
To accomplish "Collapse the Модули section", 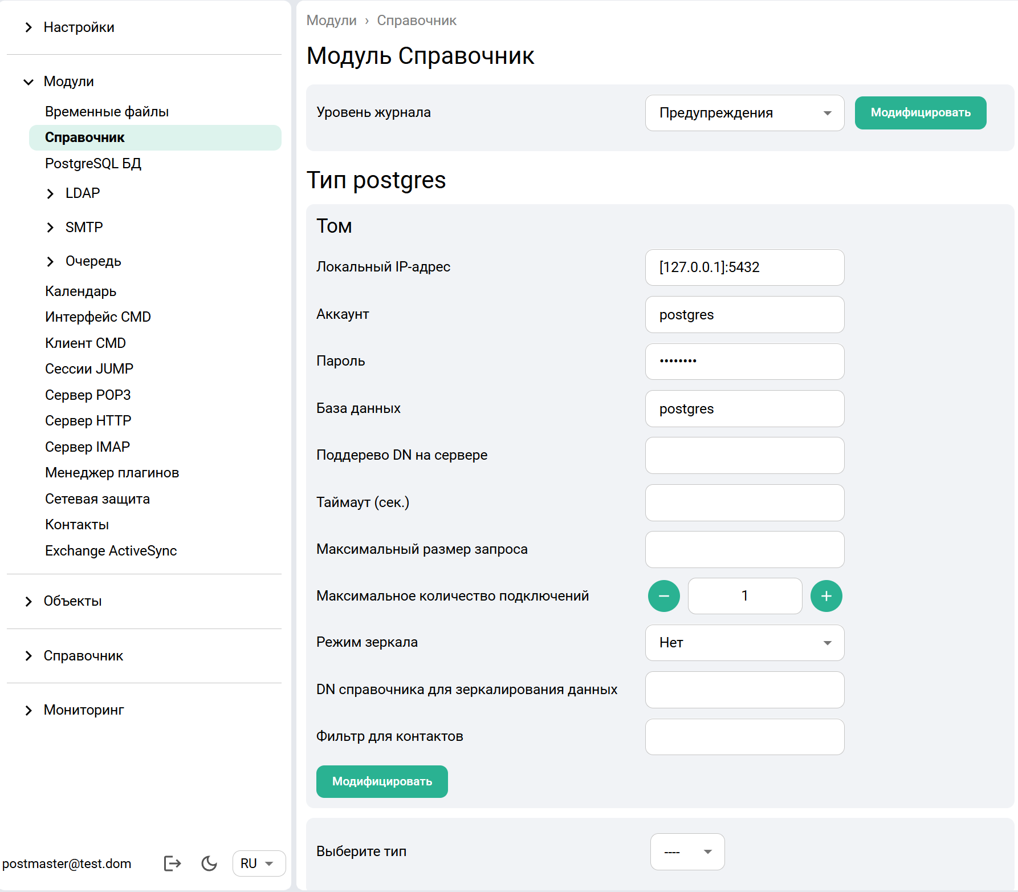I will click(x=28, y=82).
